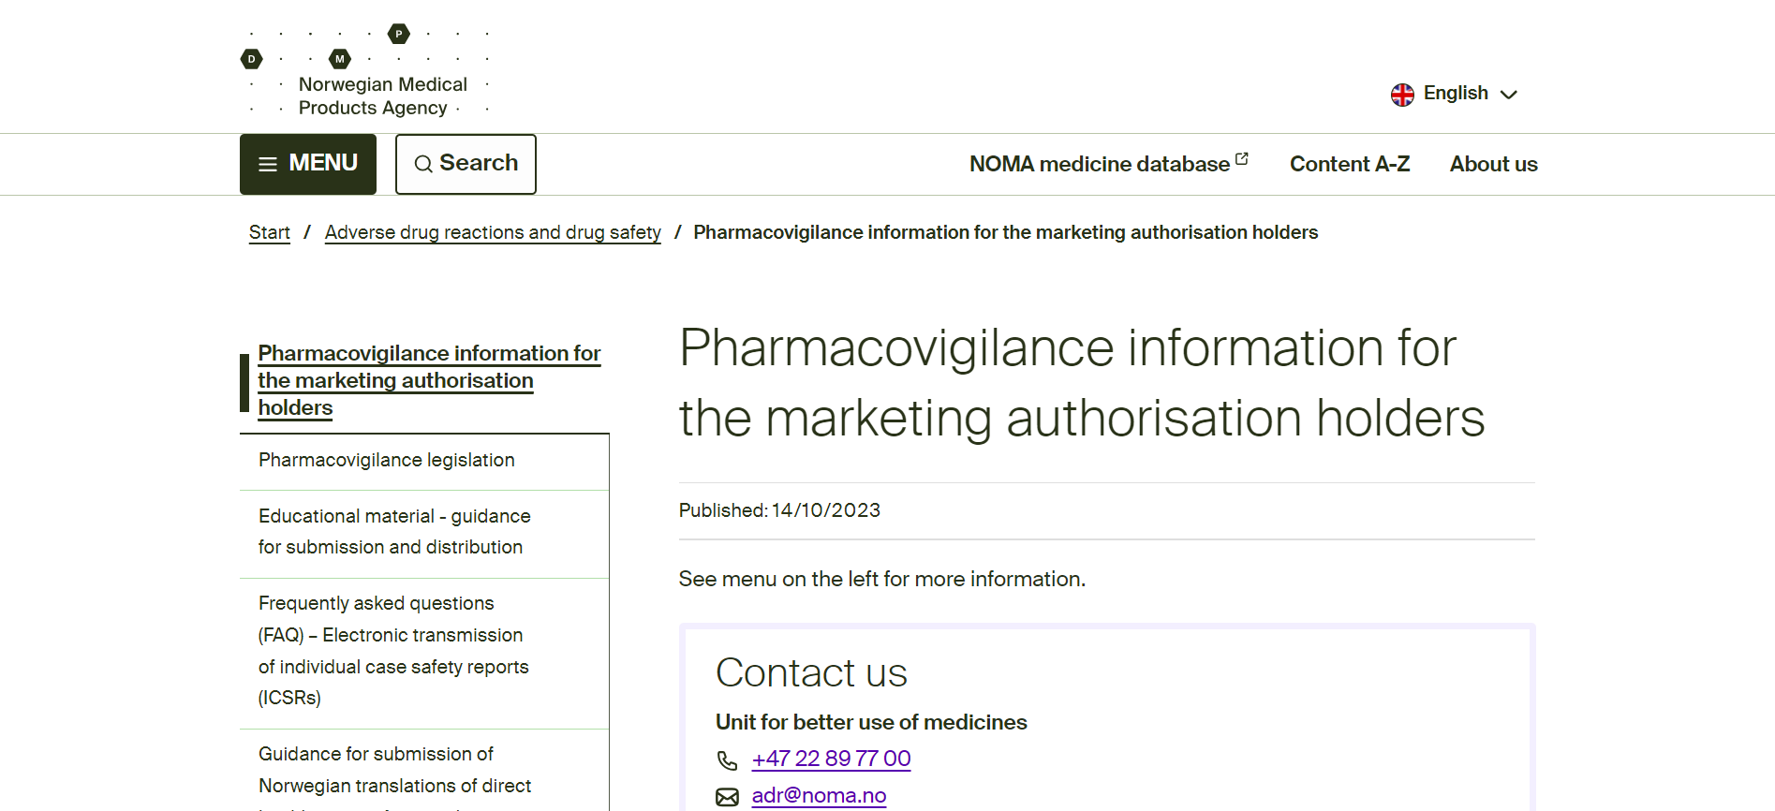Go to NOMA medicine database
This screenshot has width=1775, height=811.
tap(1099, 165)
